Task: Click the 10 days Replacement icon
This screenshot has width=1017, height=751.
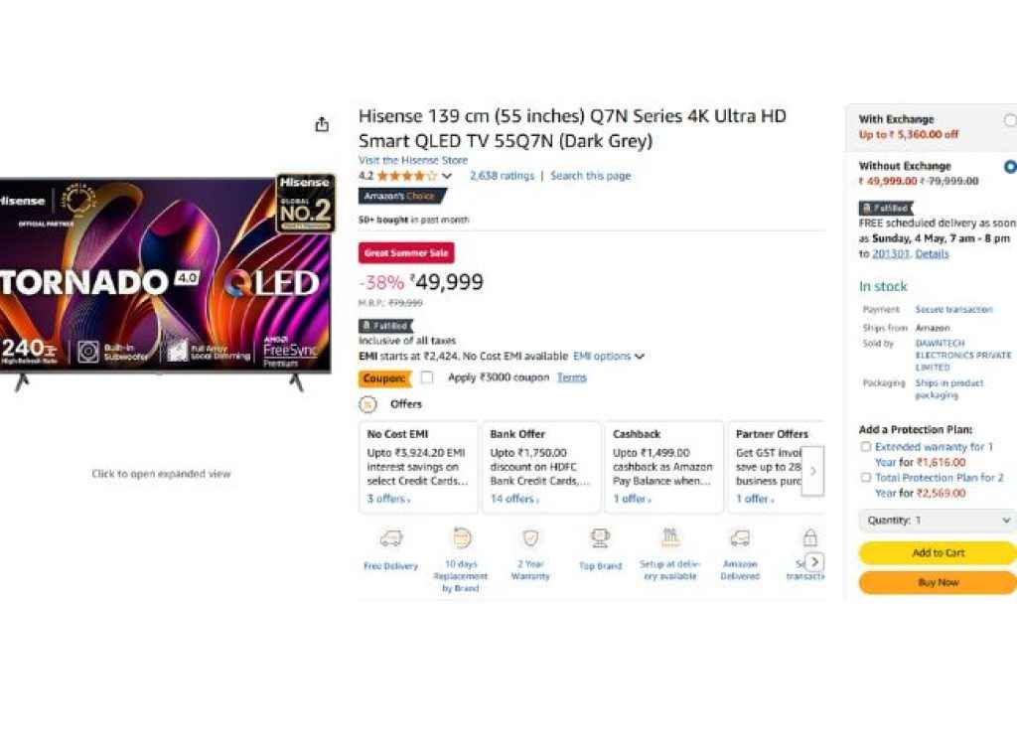Action: pyautogui.click(x=461, y=538)
